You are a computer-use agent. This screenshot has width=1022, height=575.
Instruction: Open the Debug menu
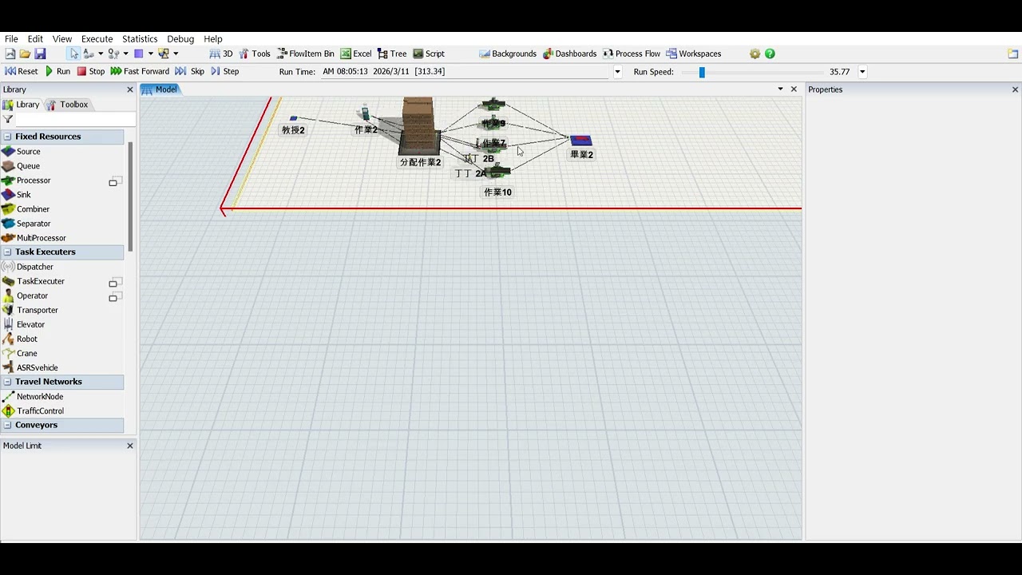click(x=180, y=38)
